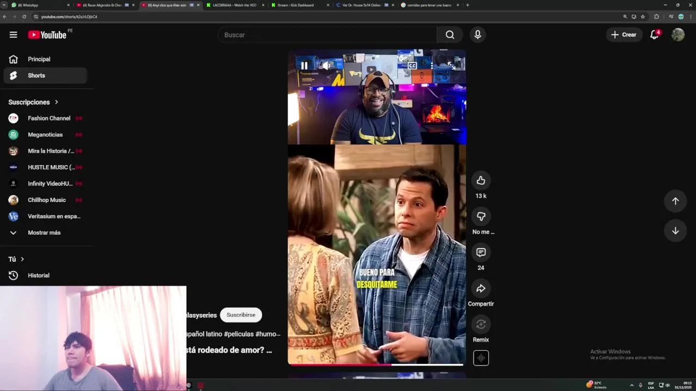Screen dimensions: 696x391
Task: Open browser extensions puzzle icon
Action: [x=656, y=17]
